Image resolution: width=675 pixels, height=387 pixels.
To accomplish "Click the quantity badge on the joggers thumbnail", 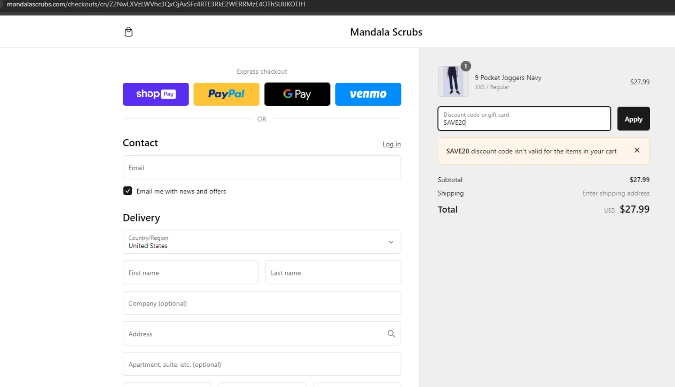I will pyautogui.click(x=466, y=66).
